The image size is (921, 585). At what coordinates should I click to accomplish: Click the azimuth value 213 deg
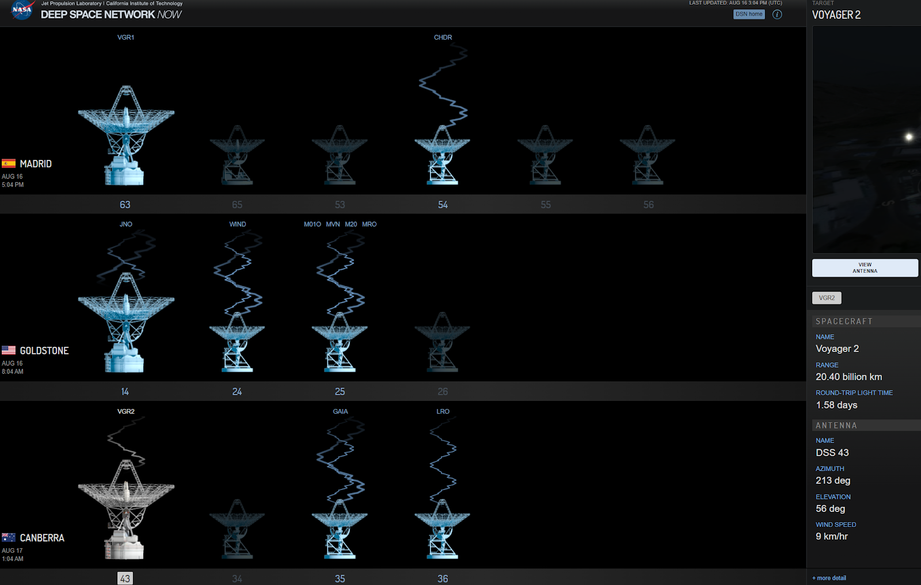pos(833,480)
